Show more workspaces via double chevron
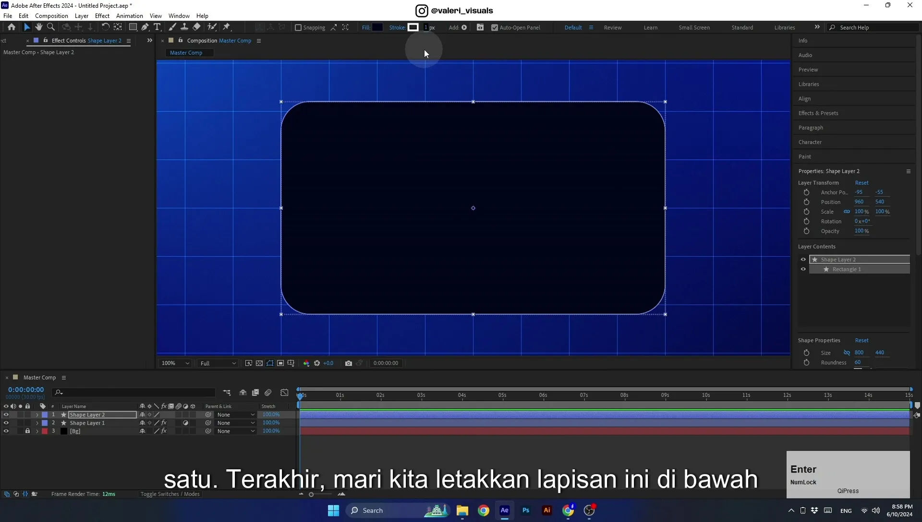The image size is (922, 522). [817, 27]
